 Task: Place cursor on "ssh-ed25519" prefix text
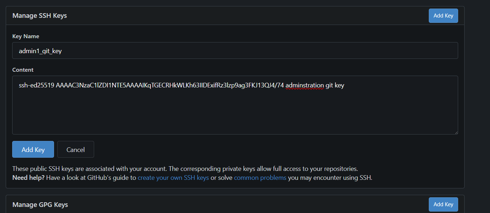click(x=37, y=86)
